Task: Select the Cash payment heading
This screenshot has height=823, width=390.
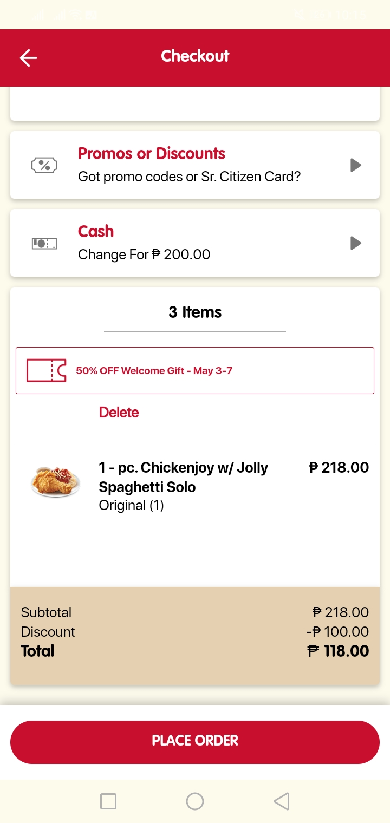Action: click(x=96, y=232)
